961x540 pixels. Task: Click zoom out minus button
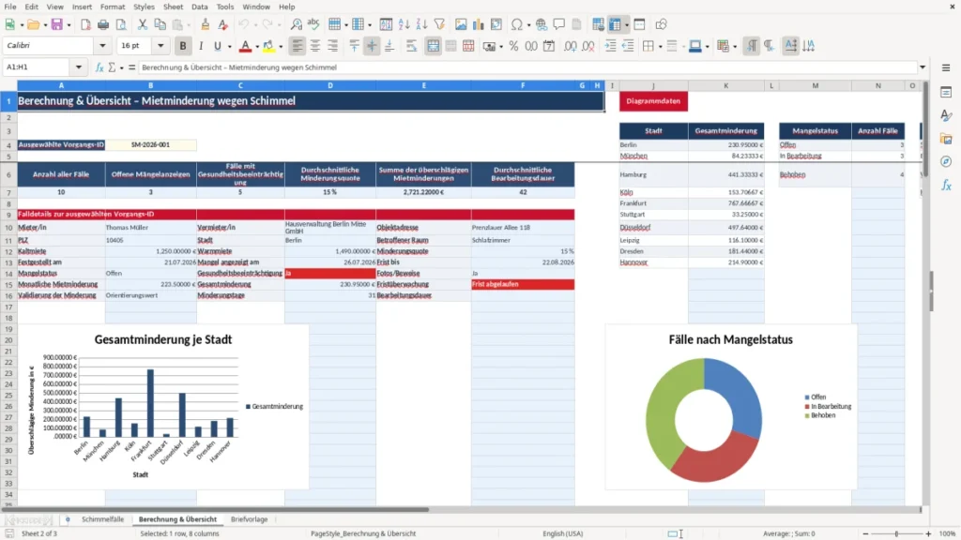point(865,533)
